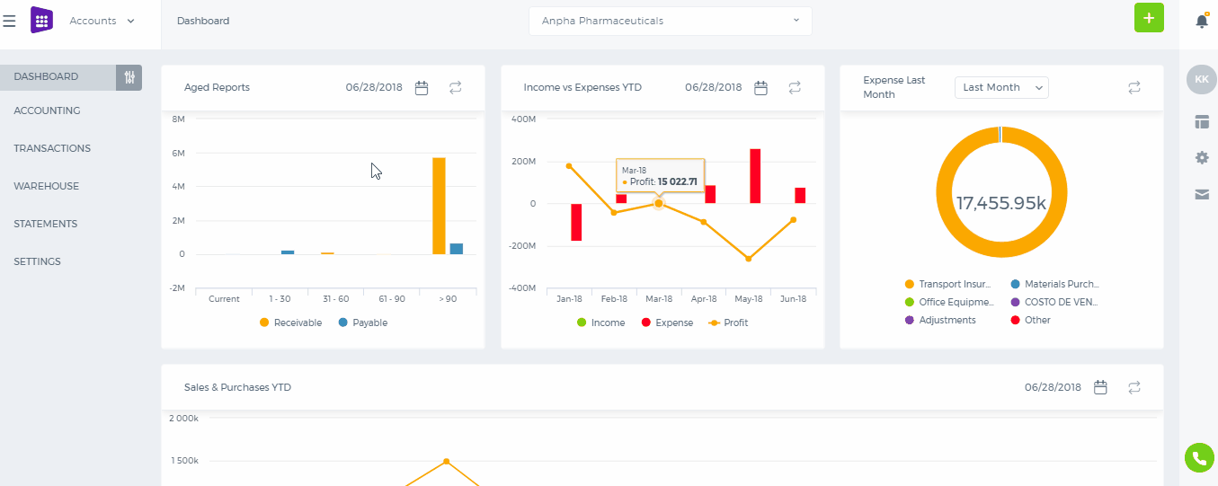Open the layout panel icon in right sidebar
The image size is (1218, 486).
[1202, 121]
